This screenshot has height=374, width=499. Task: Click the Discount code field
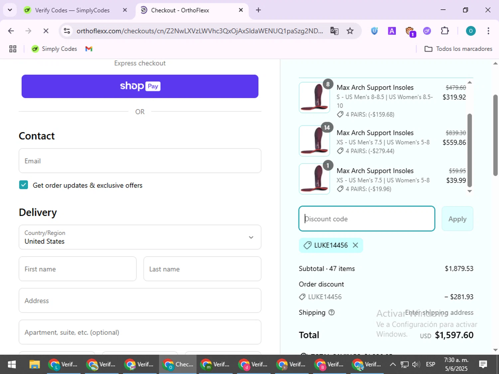point(367,219)
